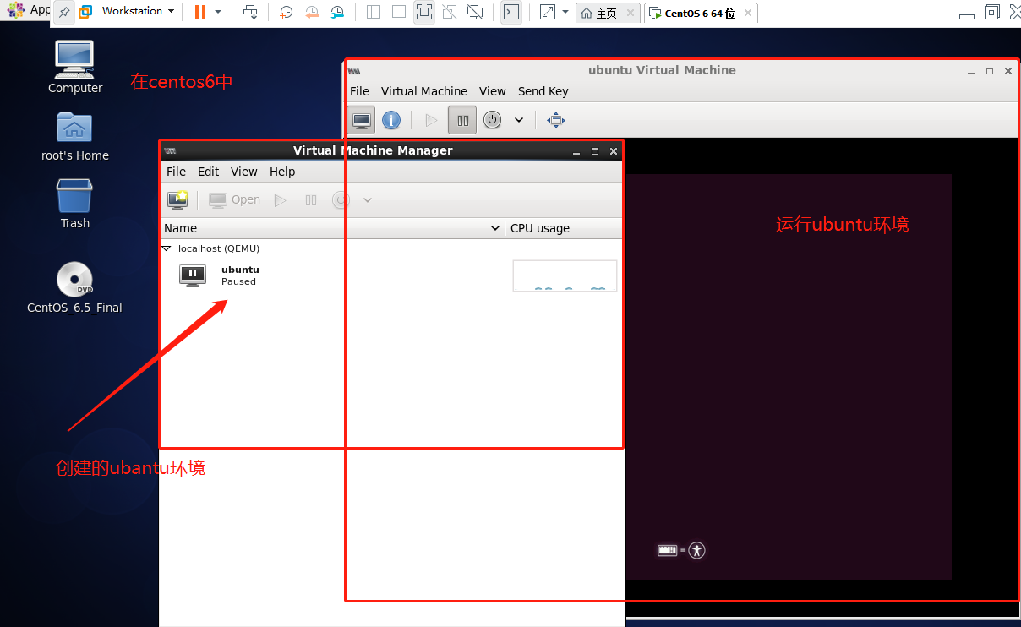This screenshot has height=627, width=1021.
Task: Click the Name column sort arrow
Action: [495, 228]
